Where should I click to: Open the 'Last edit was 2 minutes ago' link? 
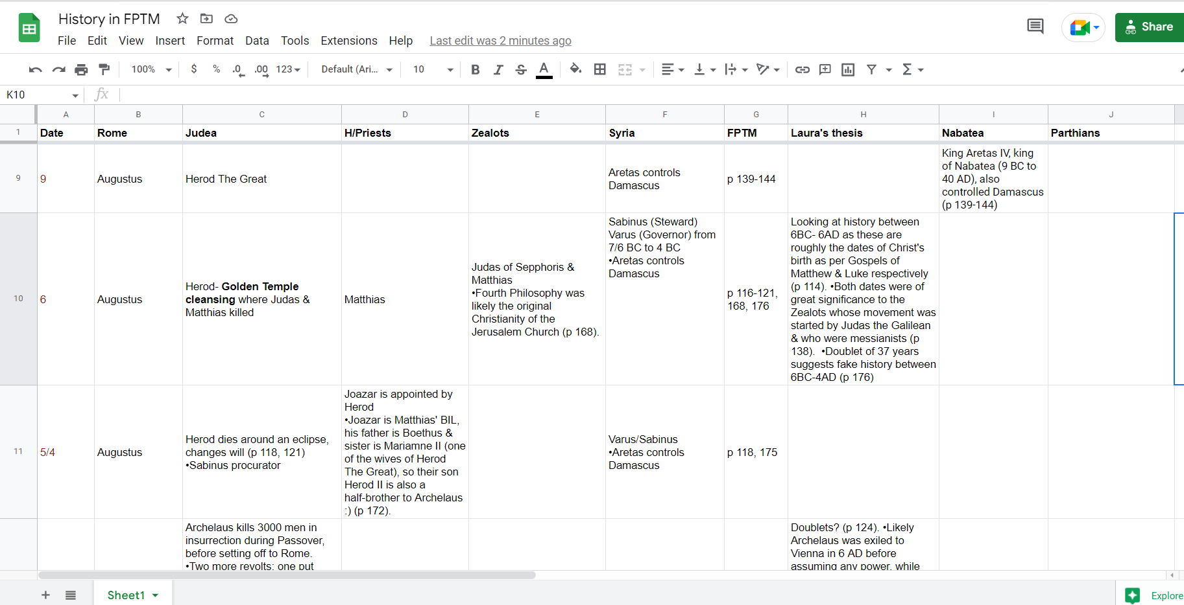(500, 41)
